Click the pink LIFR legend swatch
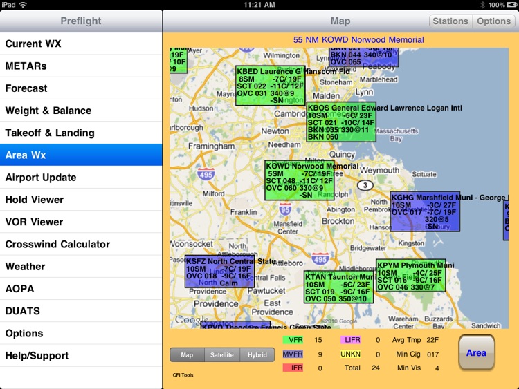This screenshot has height=389, width=519. [351, 340]
